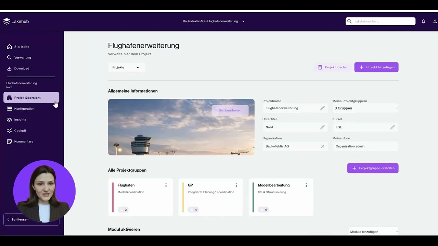Click the Flughafen member count badge

point(123,209)
